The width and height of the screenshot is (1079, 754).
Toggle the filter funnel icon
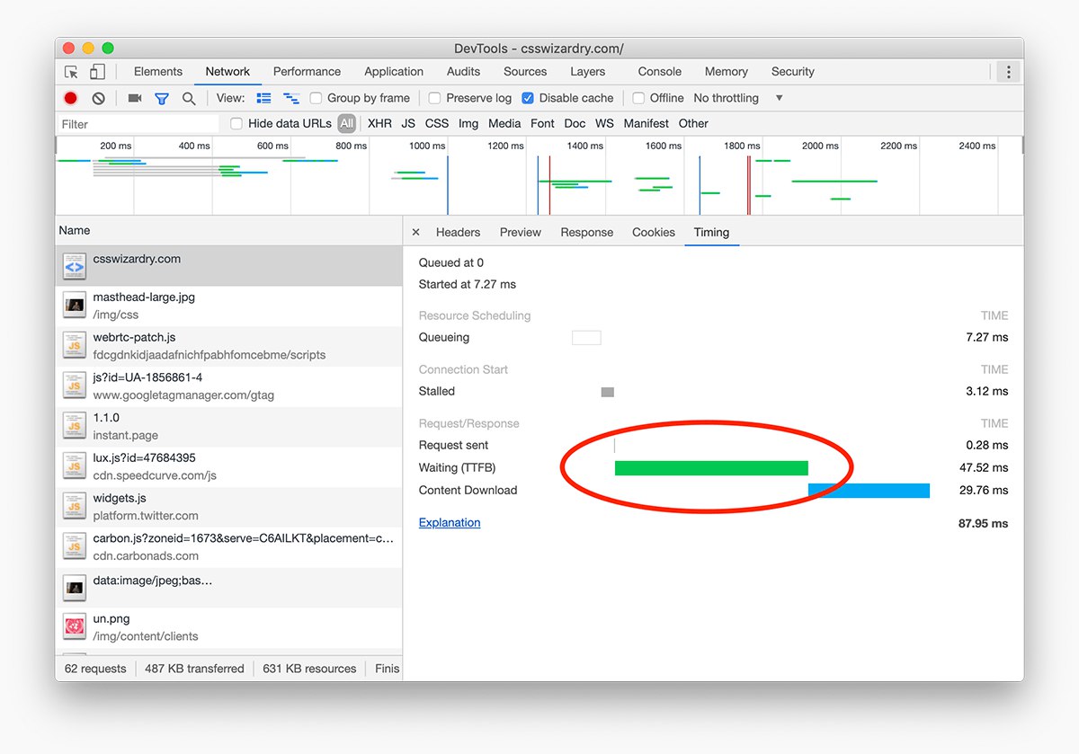(162, 99)
